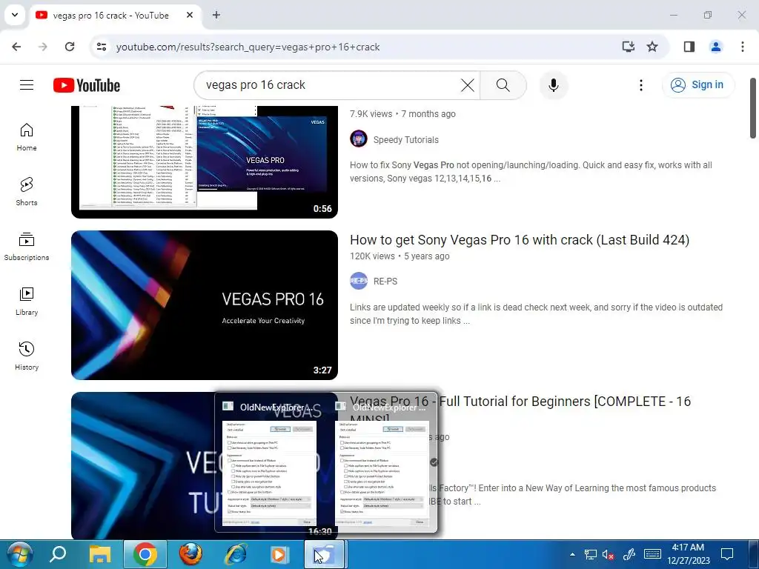
Task: Open the clock showing 4:17 AM
Action: point(689,554)
